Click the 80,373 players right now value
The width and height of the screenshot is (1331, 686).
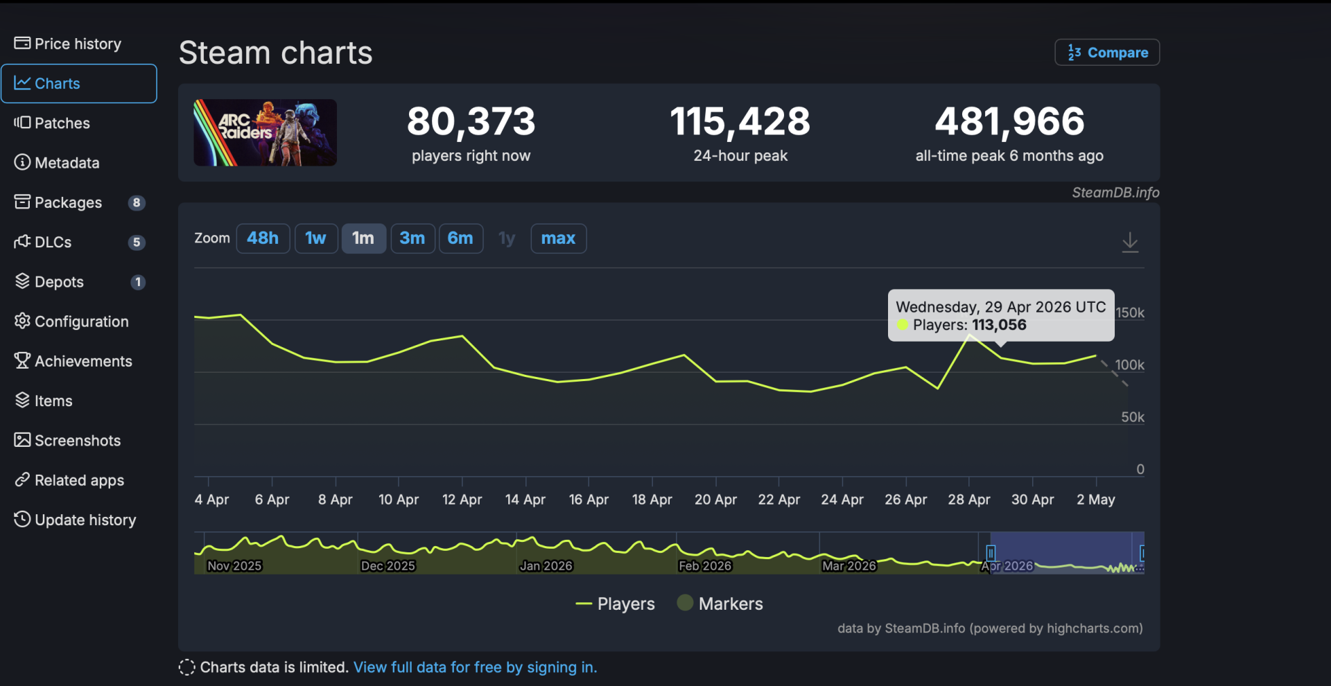tap(471, 121)
